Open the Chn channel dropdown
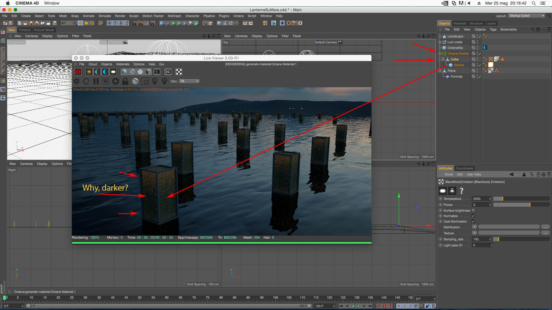Image resolution: width=552 pixels, height=310 pixels. 189,82
